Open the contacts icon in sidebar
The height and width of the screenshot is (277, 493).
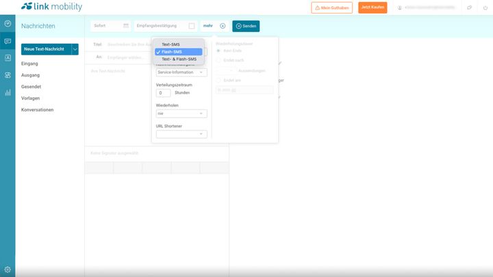click(x=8, y=57)
